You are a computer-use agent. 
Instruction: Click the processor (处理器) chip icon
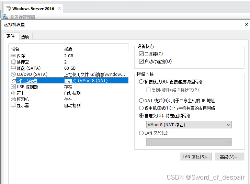click(x=13, y=62)
